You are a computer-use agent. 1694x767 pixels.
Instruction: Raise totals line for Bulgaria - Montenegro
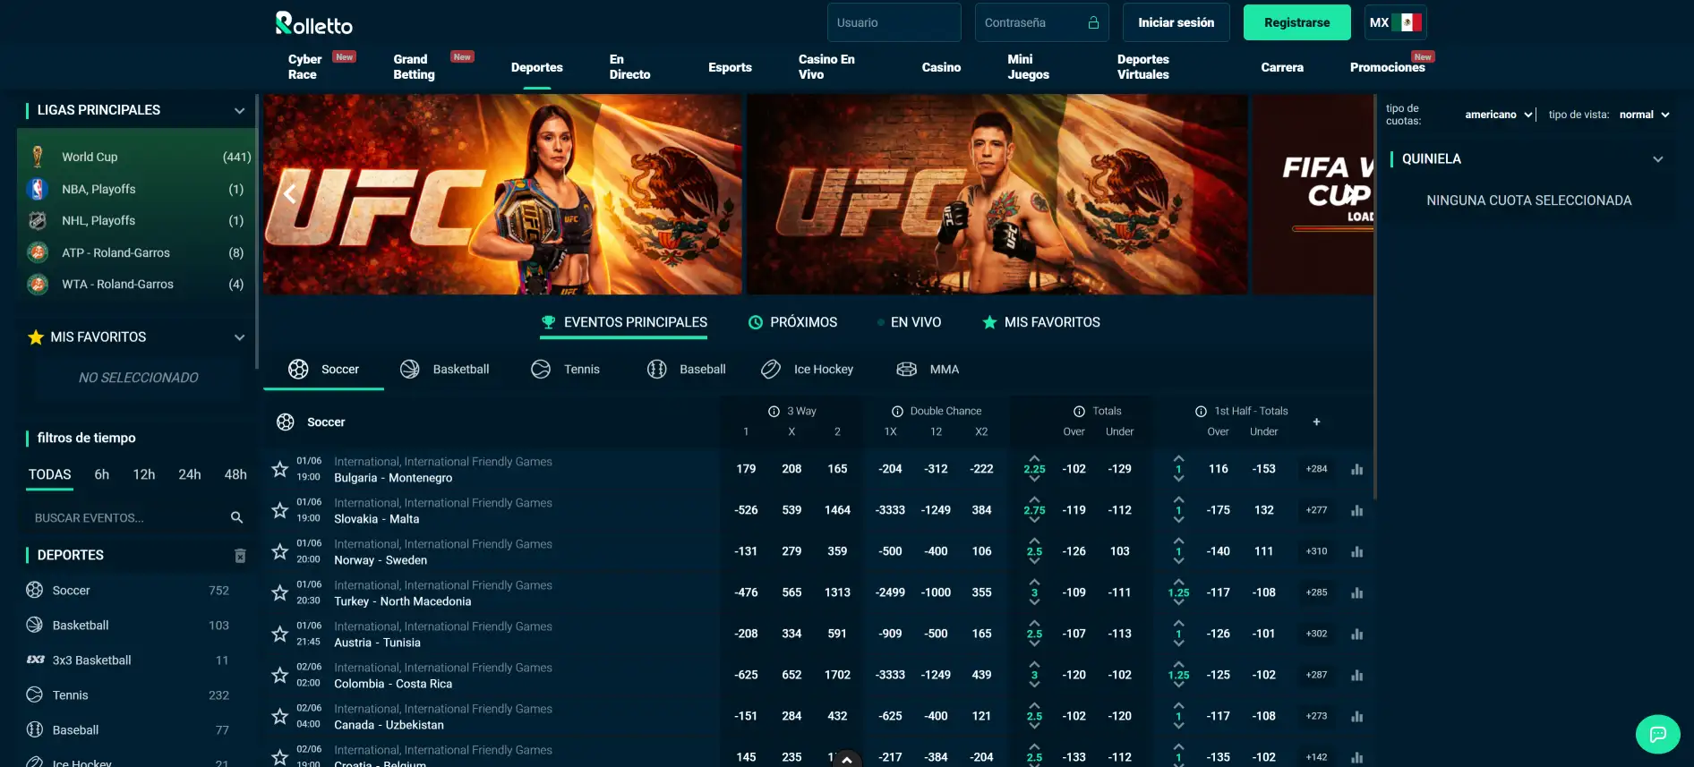(1034, 458)
